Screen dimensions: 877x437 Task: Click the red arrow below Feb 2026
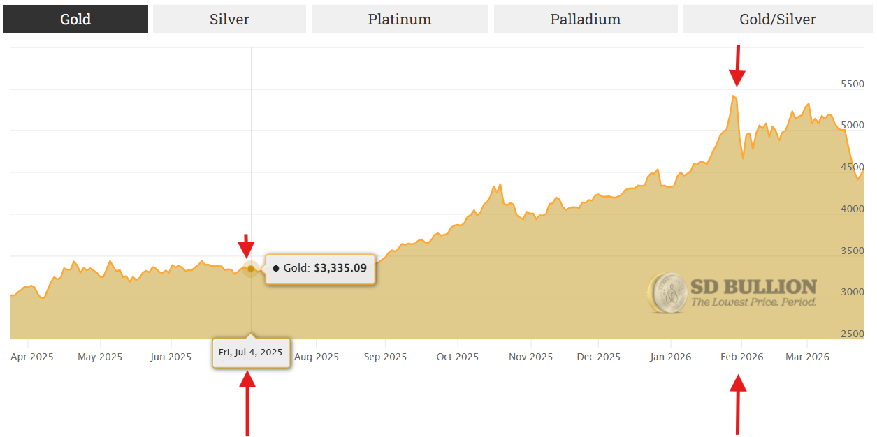click(738, 403)
